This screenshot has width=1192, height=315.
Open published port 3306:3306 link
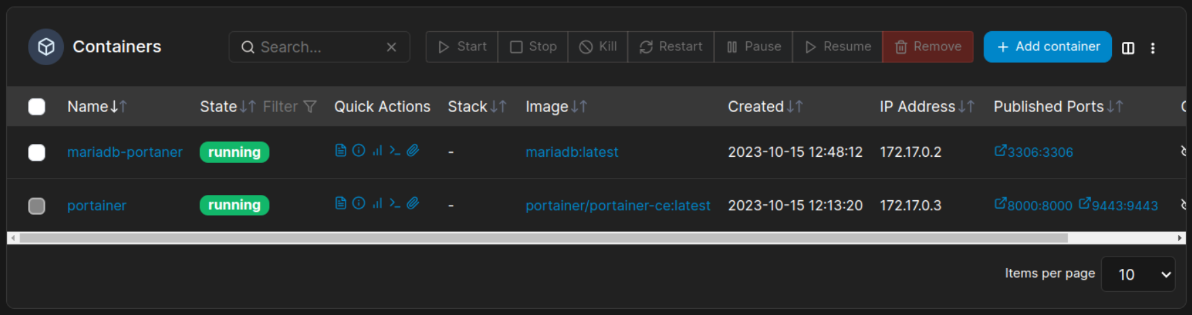(1034, 152)
